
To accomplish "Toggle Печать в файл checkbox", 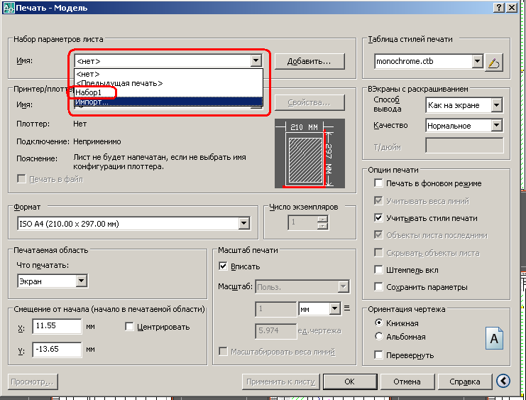I will click(21, 178).
